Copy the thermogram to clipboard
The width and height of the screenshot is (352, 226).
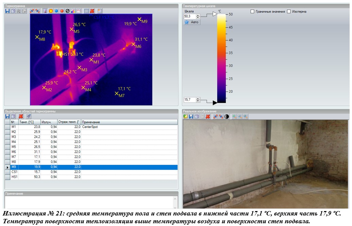(x=13, y=11)
